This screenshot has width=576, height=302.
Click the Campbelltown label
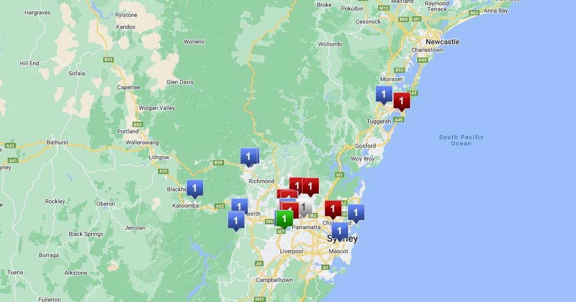coord(274,280)
